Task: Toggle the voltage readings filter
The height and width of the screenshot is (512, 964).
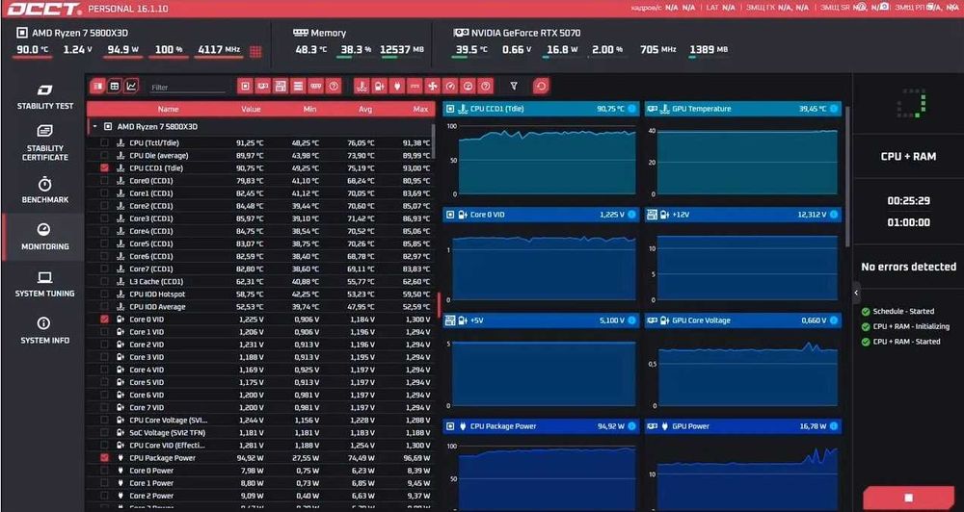Action: click(379, 86)
